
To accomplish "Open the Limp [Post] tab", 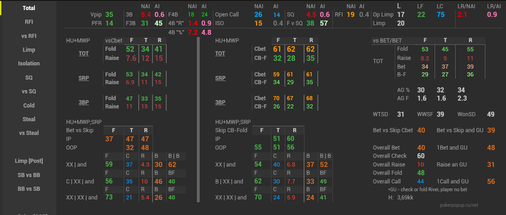I will [29, 161].
